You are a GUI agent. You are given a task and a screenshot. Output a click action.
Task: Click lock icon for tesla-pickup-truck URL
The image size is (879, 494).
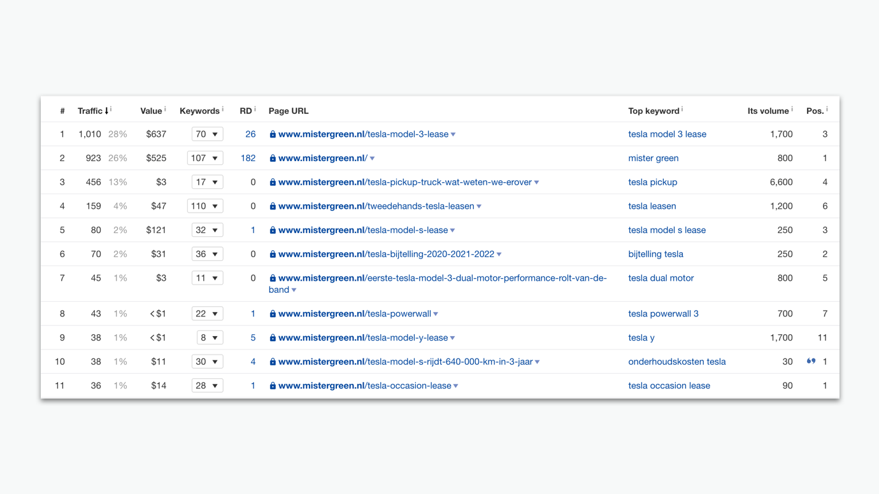pyautogui.click(x=273, y=182)
